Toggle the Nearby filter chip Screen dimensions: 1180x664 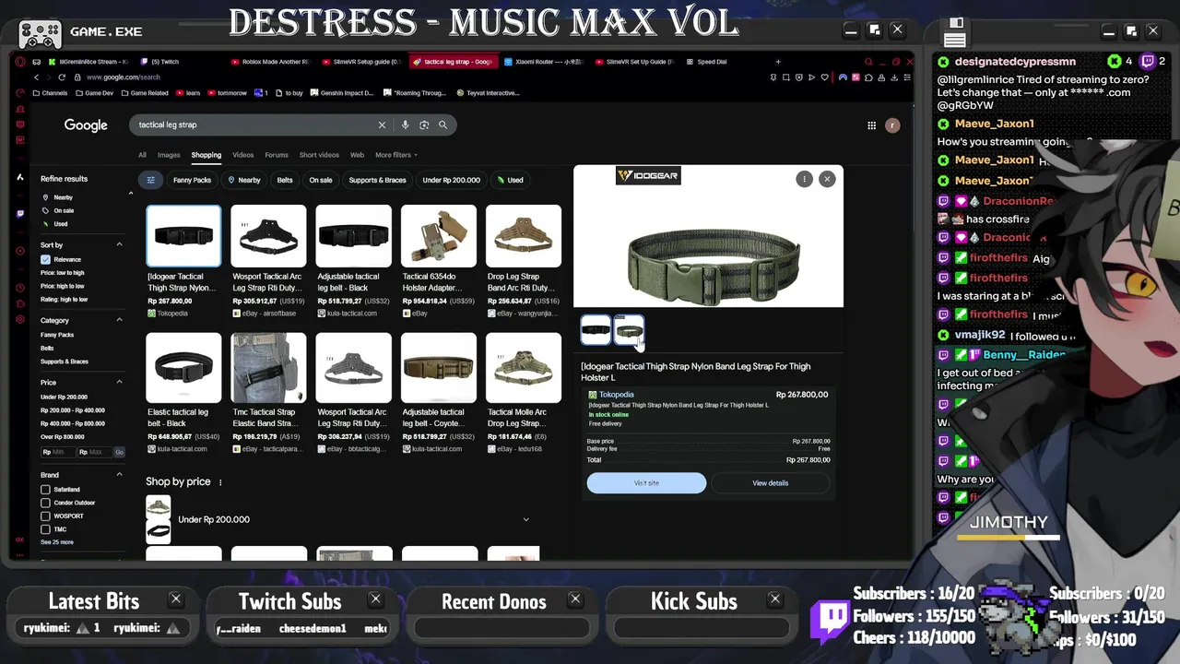pos(244,180)
